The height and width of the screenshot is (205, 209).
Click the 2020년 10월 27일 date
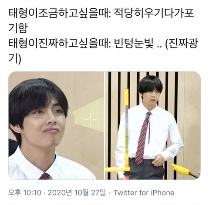tap(77, 193)
